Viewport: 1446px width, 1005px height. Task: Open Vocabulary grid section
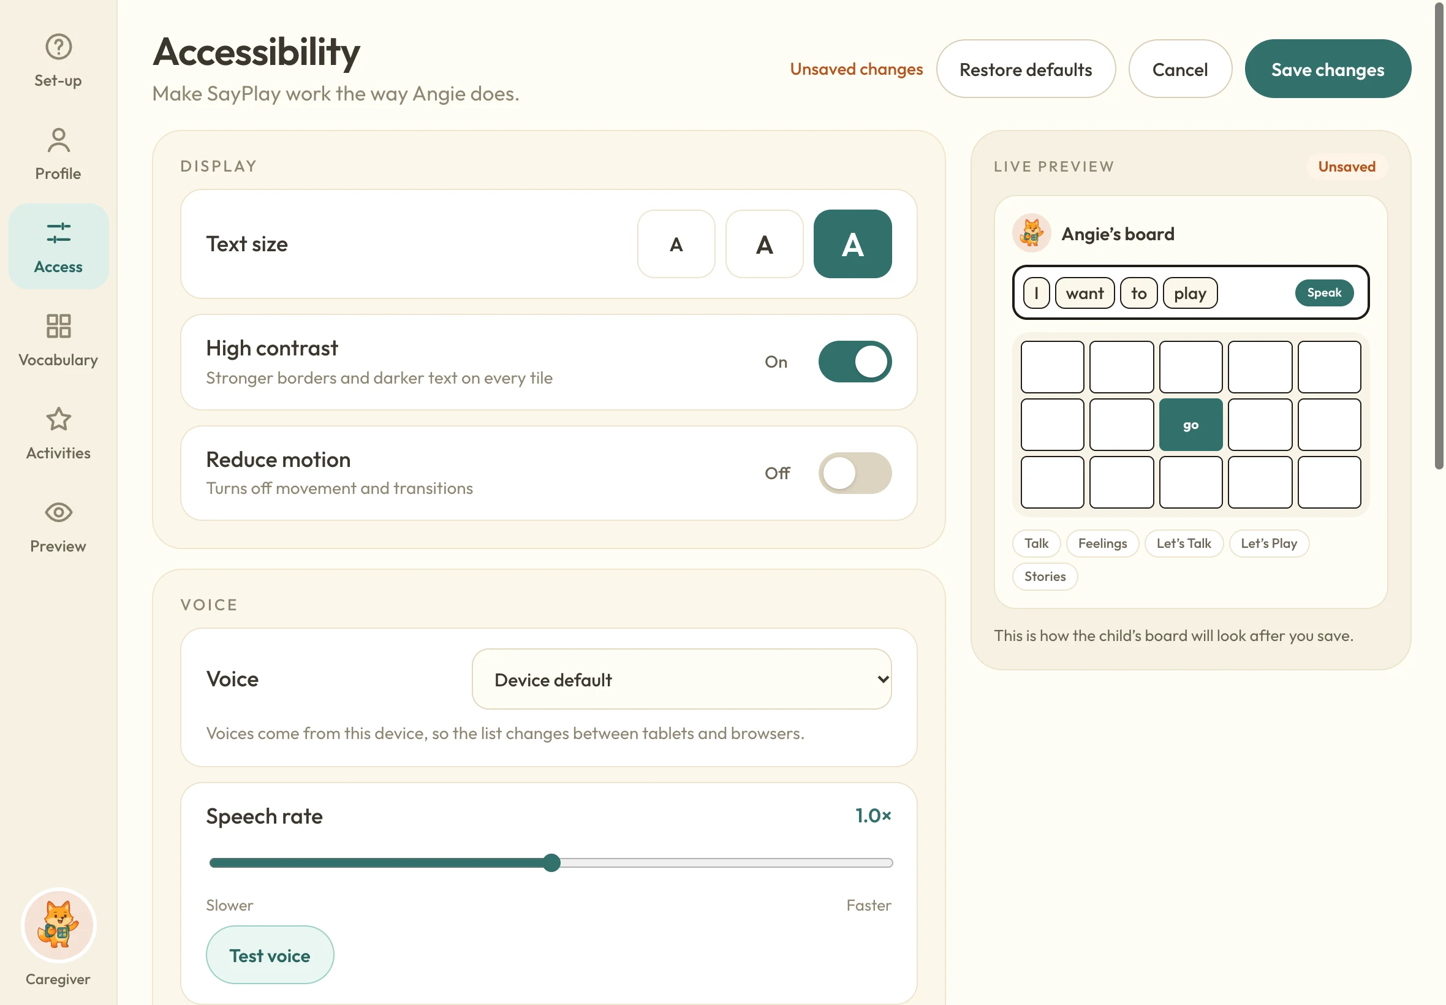point(59,340)
